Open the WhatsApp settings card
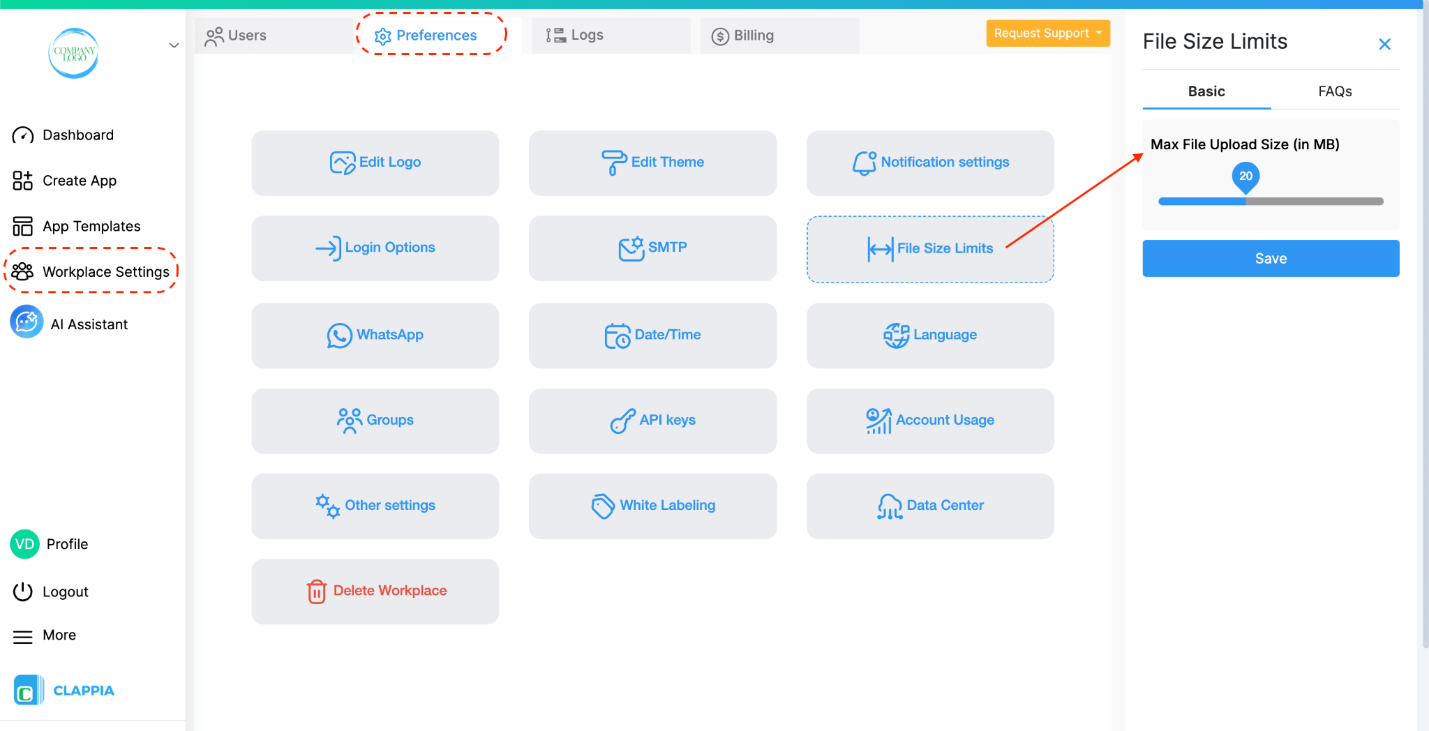1429x731 pixels. [375, 336]
